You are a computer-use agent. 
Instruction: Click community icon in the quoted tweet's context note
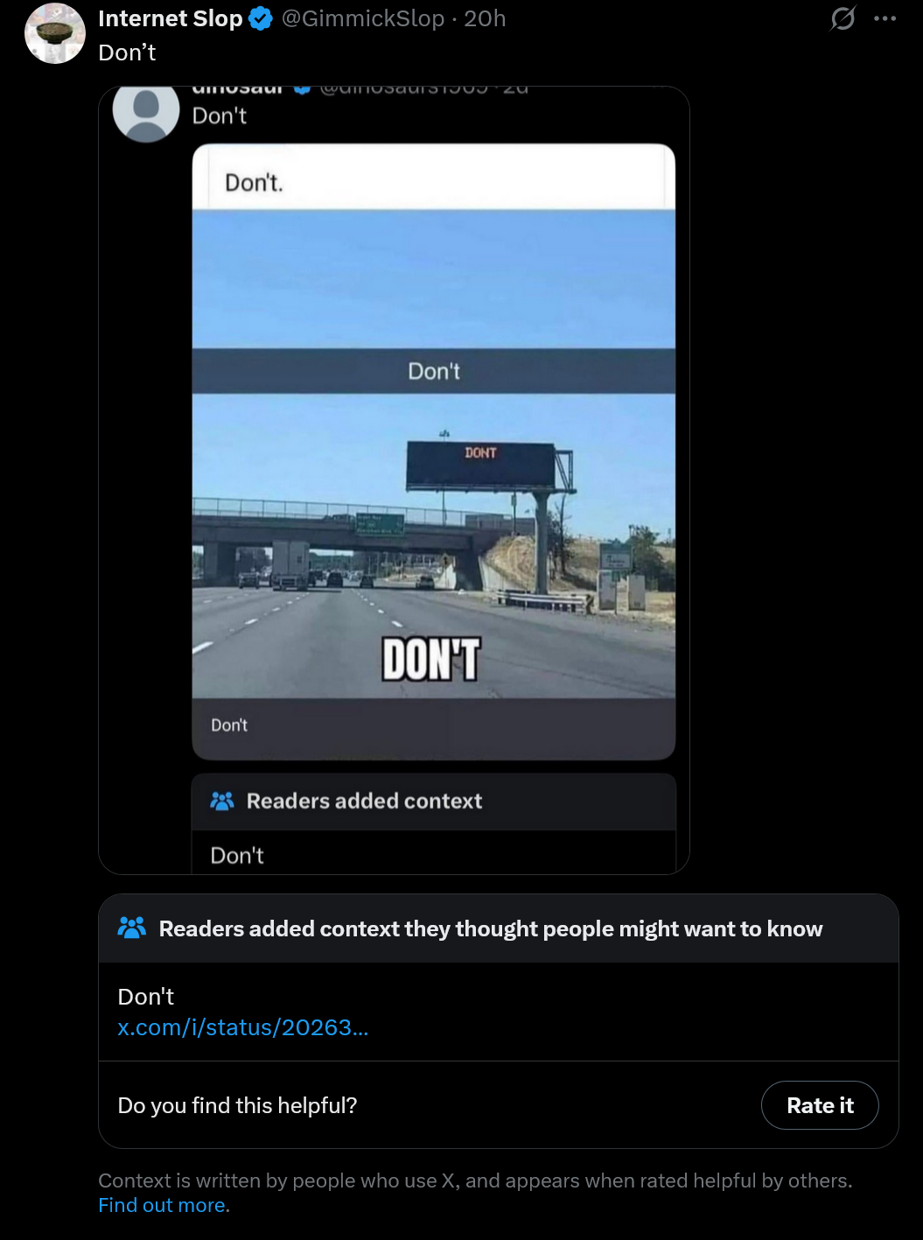(x=222, y=801)
